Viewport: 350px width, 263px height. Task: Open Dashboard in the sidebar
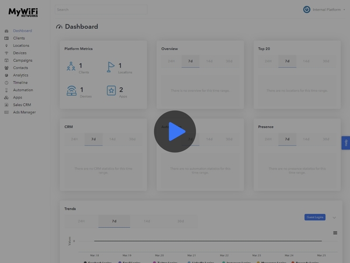[22, 30]
